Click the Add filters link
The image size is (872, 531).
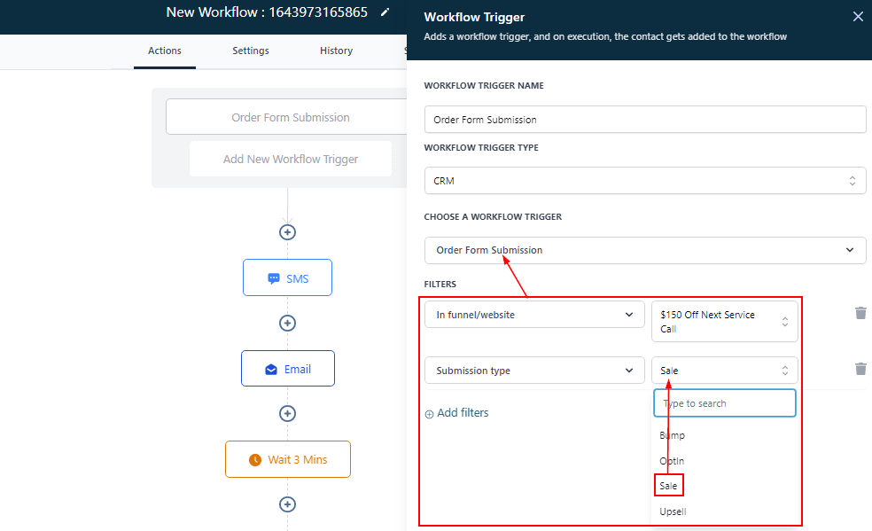(x=456, y=413)
